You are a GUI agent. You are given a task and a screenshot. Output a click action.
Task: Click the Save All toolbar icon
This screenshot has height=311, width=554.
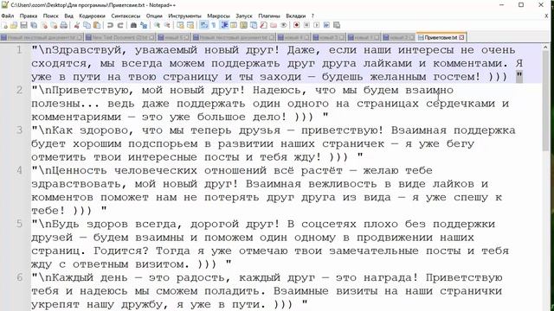(34, 25)
